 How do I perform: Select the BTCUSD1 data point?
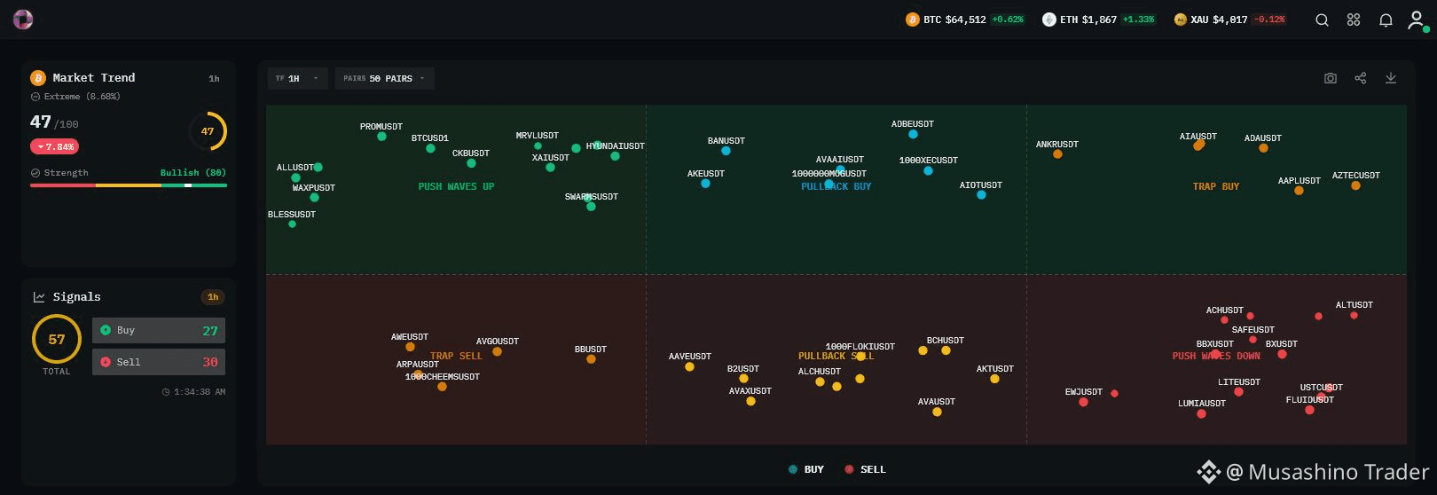[430, 148]
